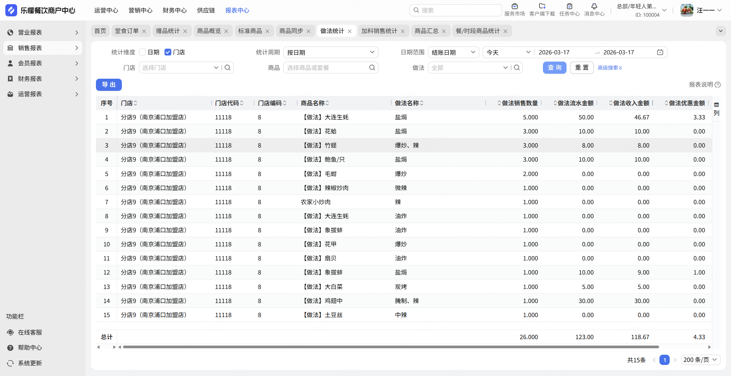731x376 pixels.
Task: Open the 消息中心 notification bell
Action: coord(594,6)
